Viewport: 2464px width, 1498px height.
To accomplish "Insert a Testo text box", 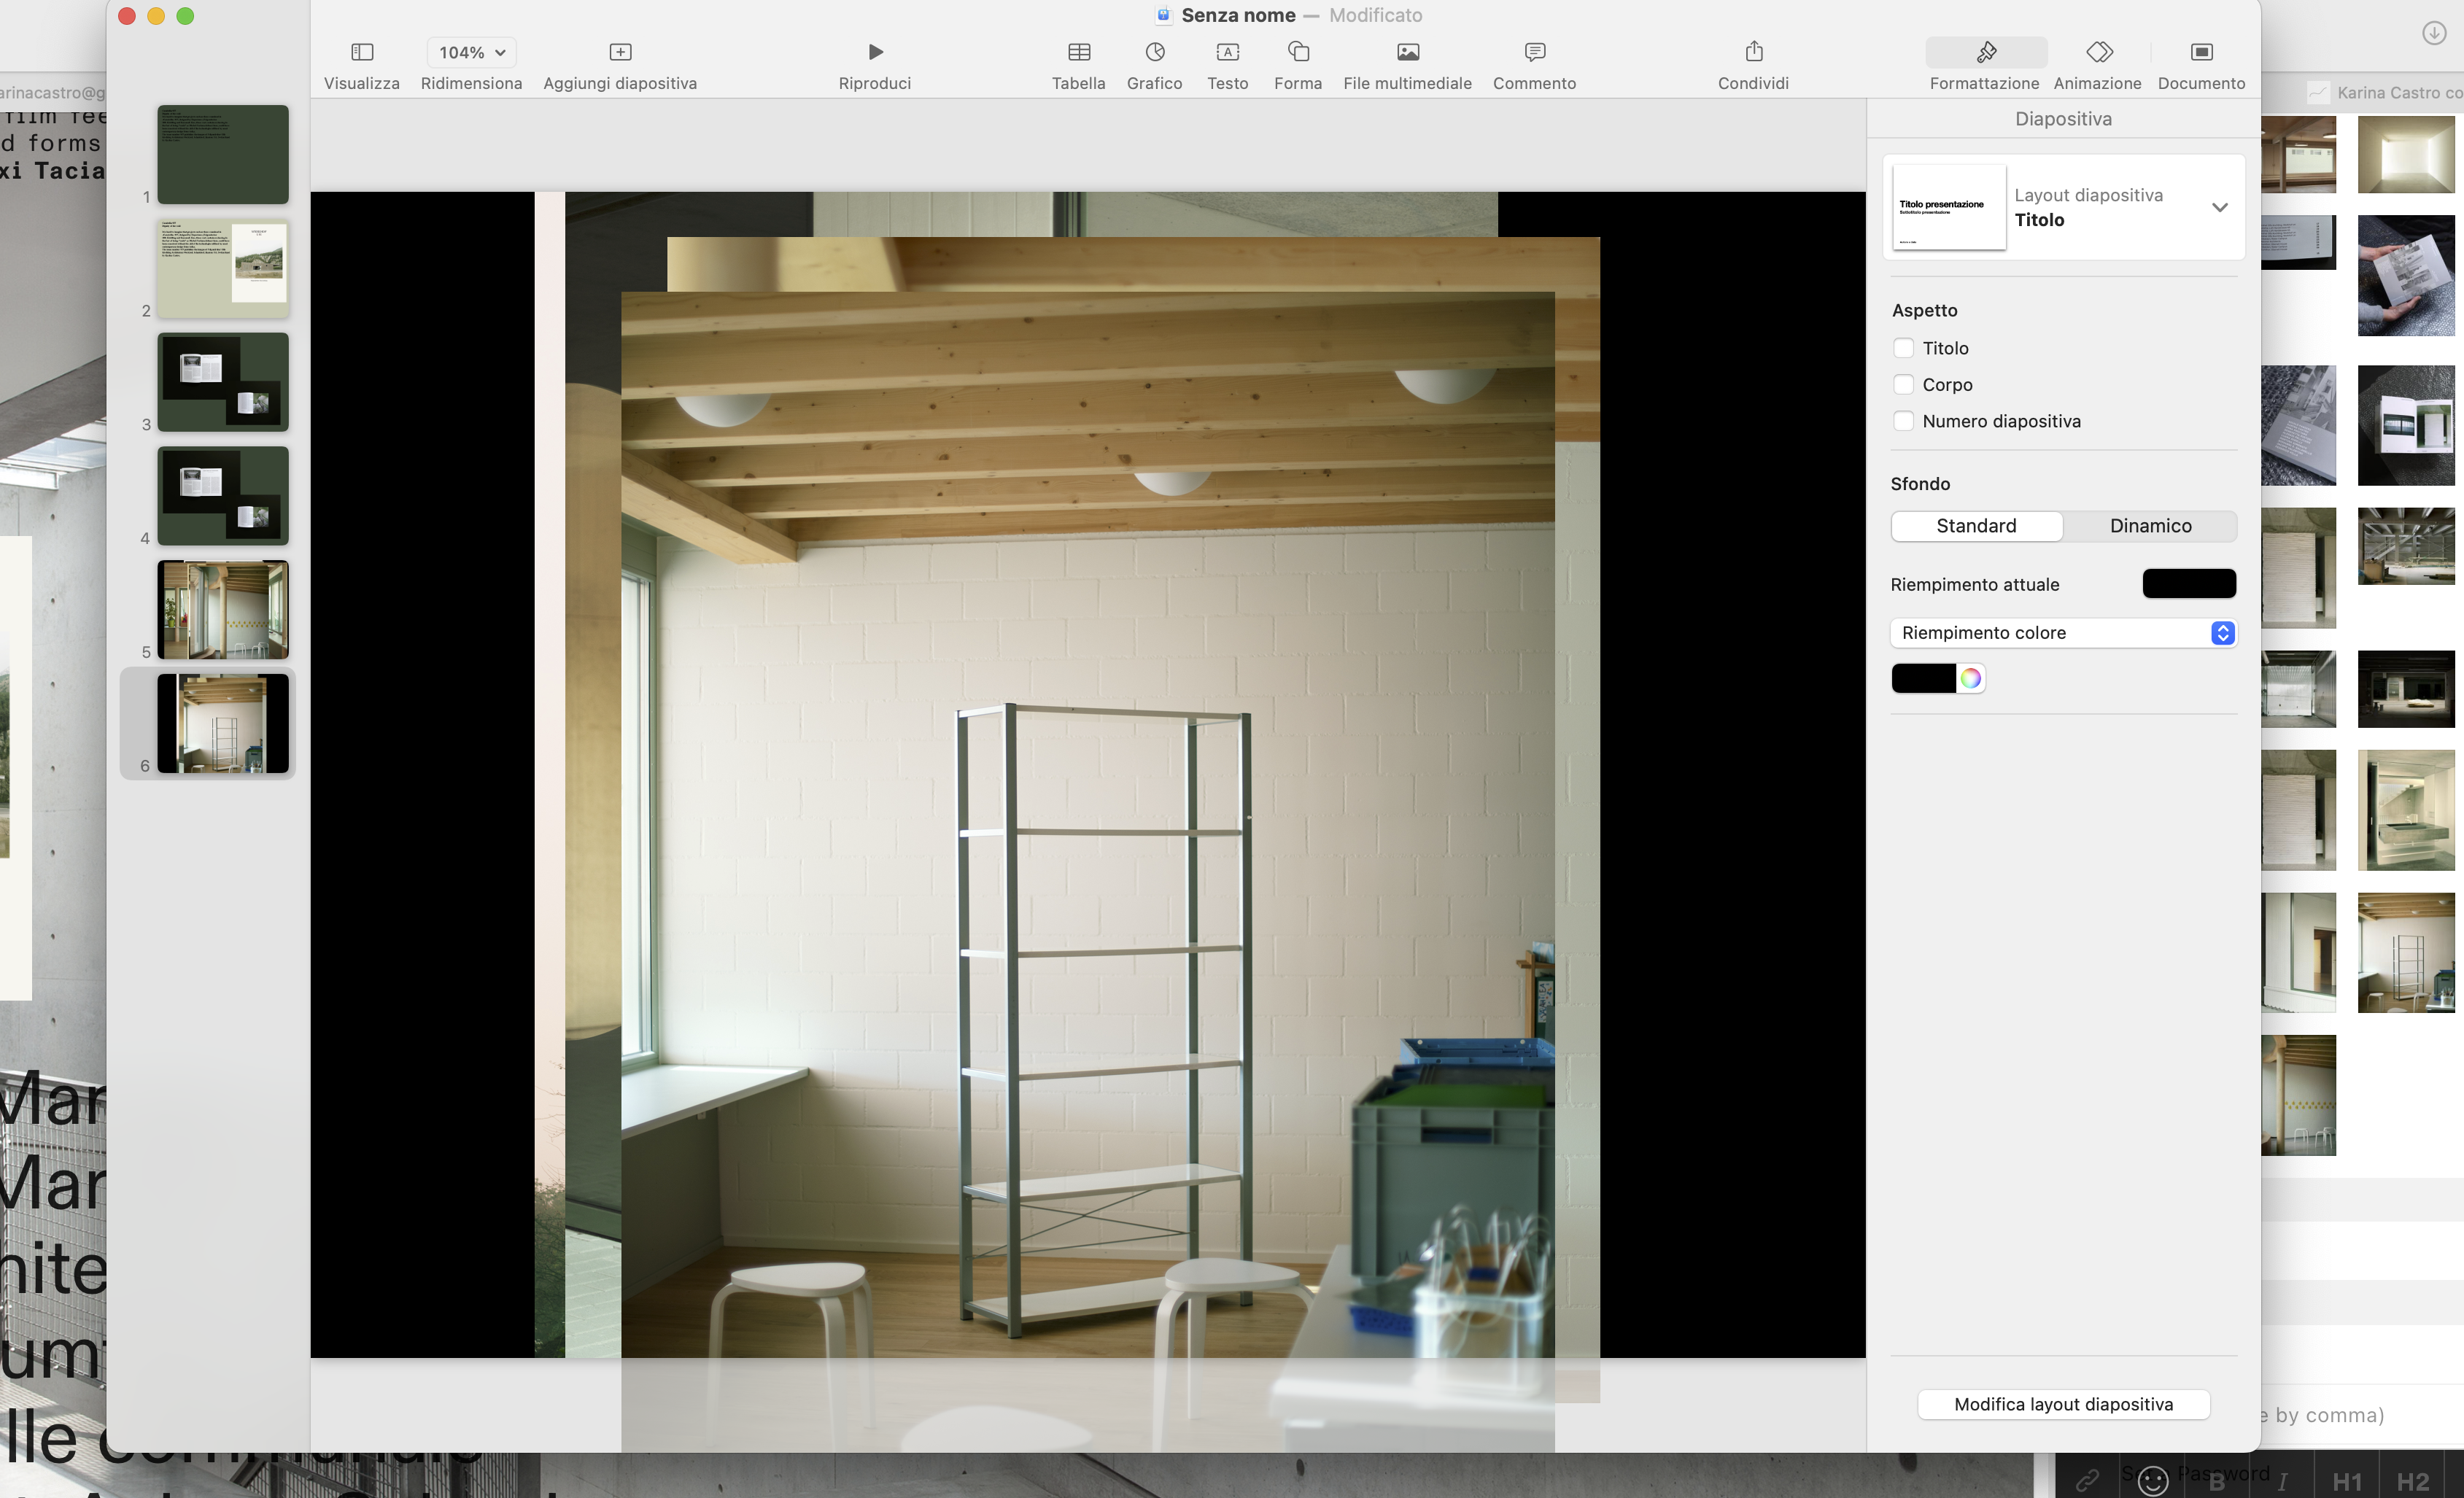I will pyautogui.click(x=1227, y=52).
